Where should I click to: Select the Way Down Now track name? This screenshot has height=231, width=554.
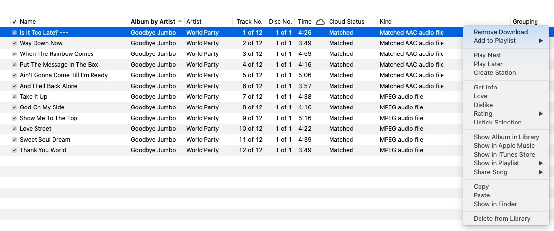tap(41, 43)
